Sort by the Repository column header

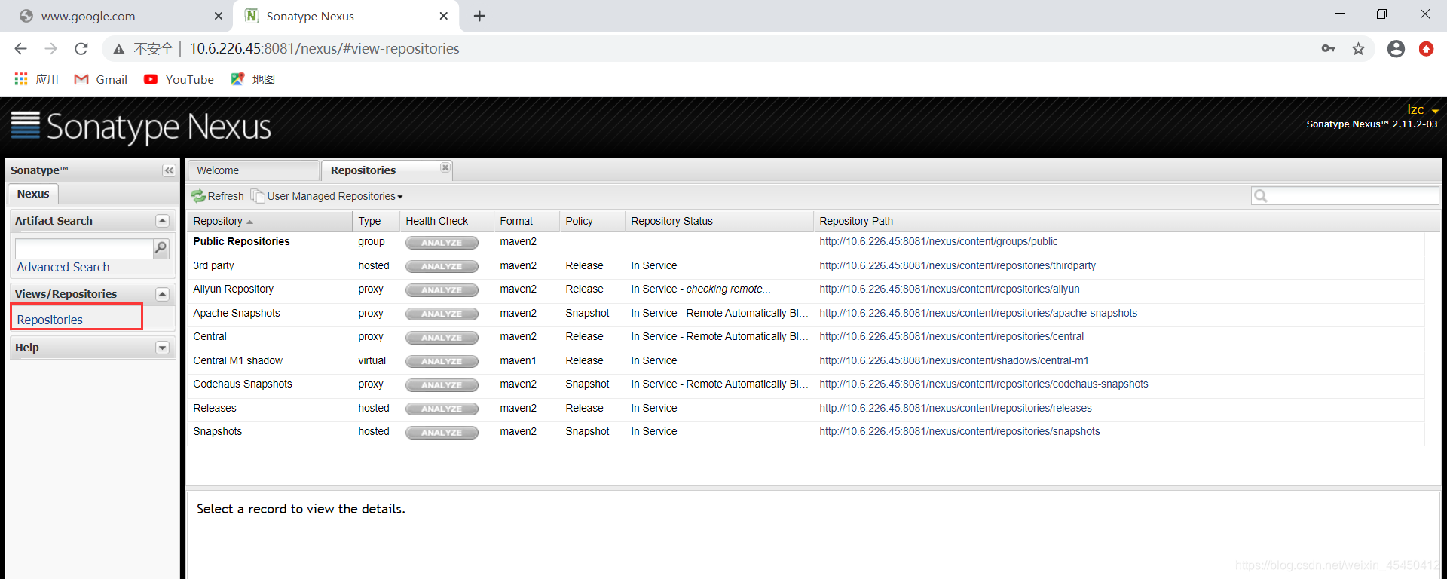pyautogui.click(x=270, y=221)
